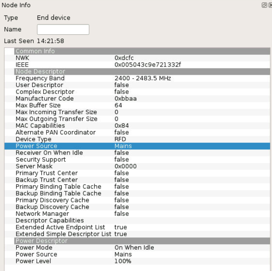Viewport: 272px width, 271px height.
Task: Click the Max Buffer Size value 64
Action: click(118, 105)
